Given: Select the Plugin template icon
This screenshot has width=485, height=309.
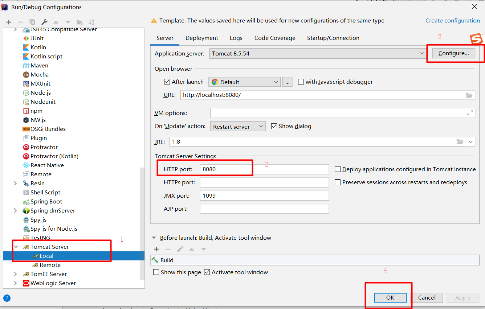Looking at the screenshot, I should [26, 138].
